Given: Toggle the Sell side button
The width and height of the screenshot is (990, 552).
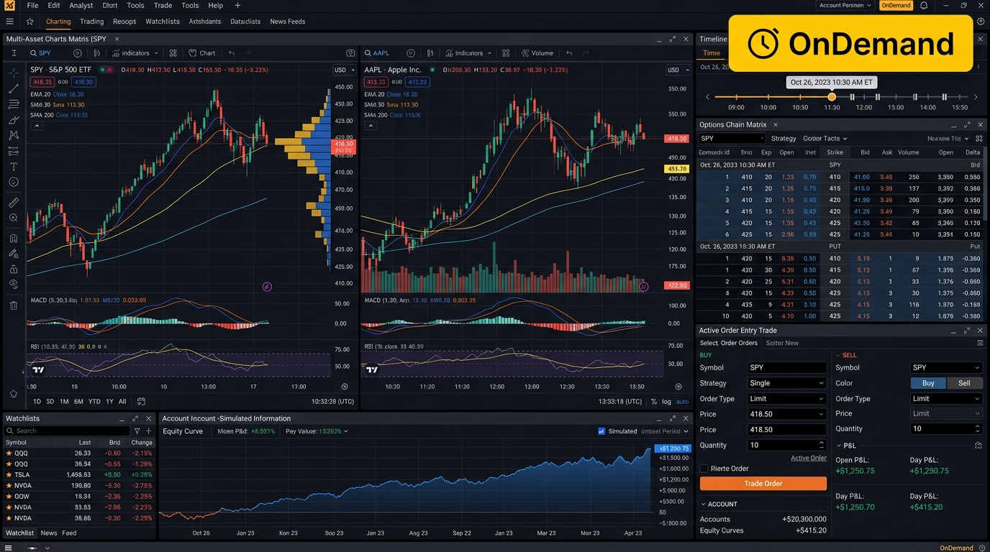Looking at the screenshot, I should [x=964, y=383].
